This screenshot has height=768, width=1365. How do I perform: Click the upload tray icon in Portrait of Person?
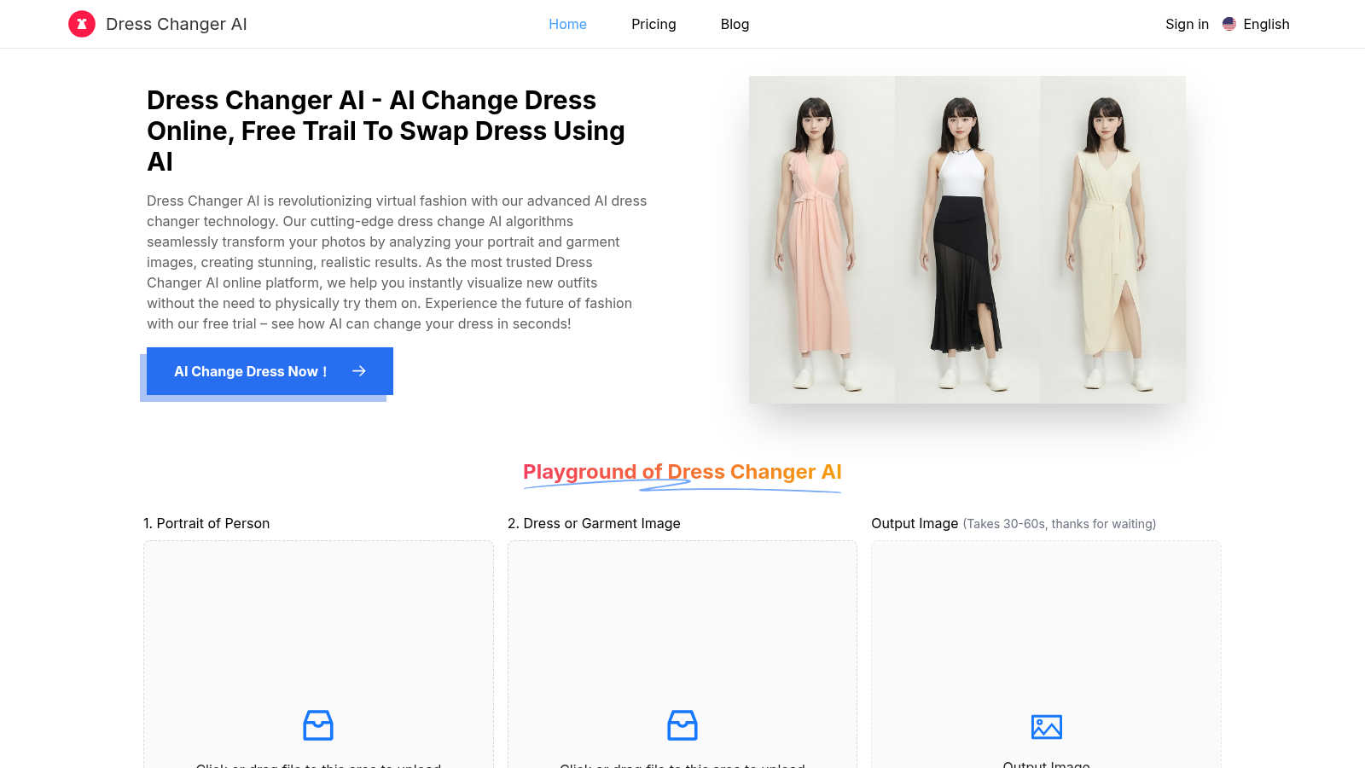[x=318, y=725]
